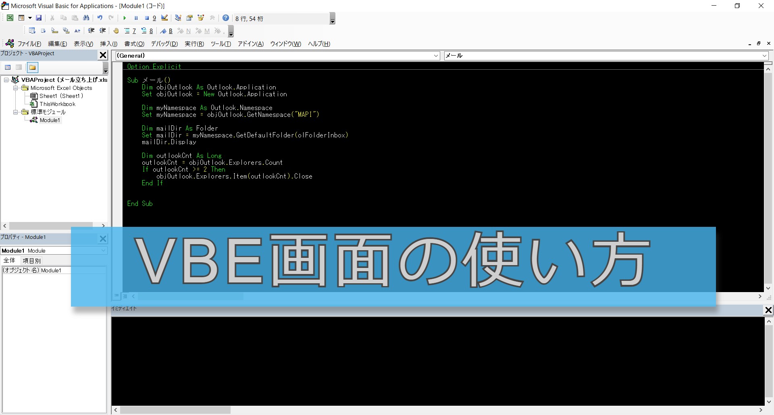The image size is (774, 415).
Task: Click the 'Option Explicit' code line
Action: 154,66
